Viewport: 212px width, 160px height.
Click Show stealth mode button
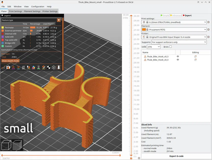(x=10, y=61)
